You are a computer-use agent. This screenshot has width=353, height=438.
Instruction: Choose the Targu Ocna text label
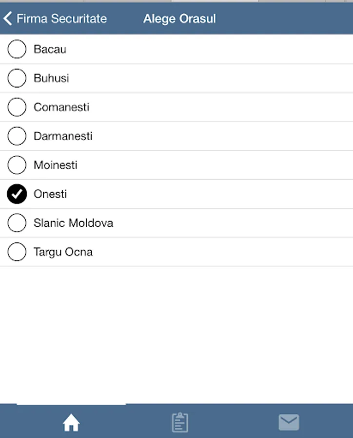point(63,252)
